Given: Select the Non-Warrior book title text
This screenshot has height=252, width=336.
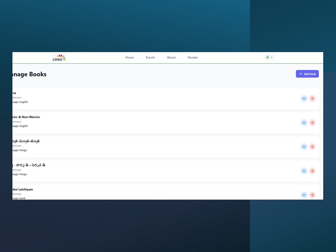Looking at the screenshot, I should pyautogui.click(x=26, y=117).
